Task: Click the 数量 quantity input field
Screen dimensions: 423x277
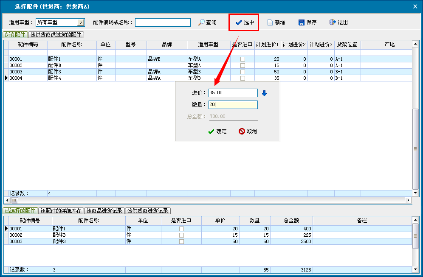Action: (x=233, y=105)
